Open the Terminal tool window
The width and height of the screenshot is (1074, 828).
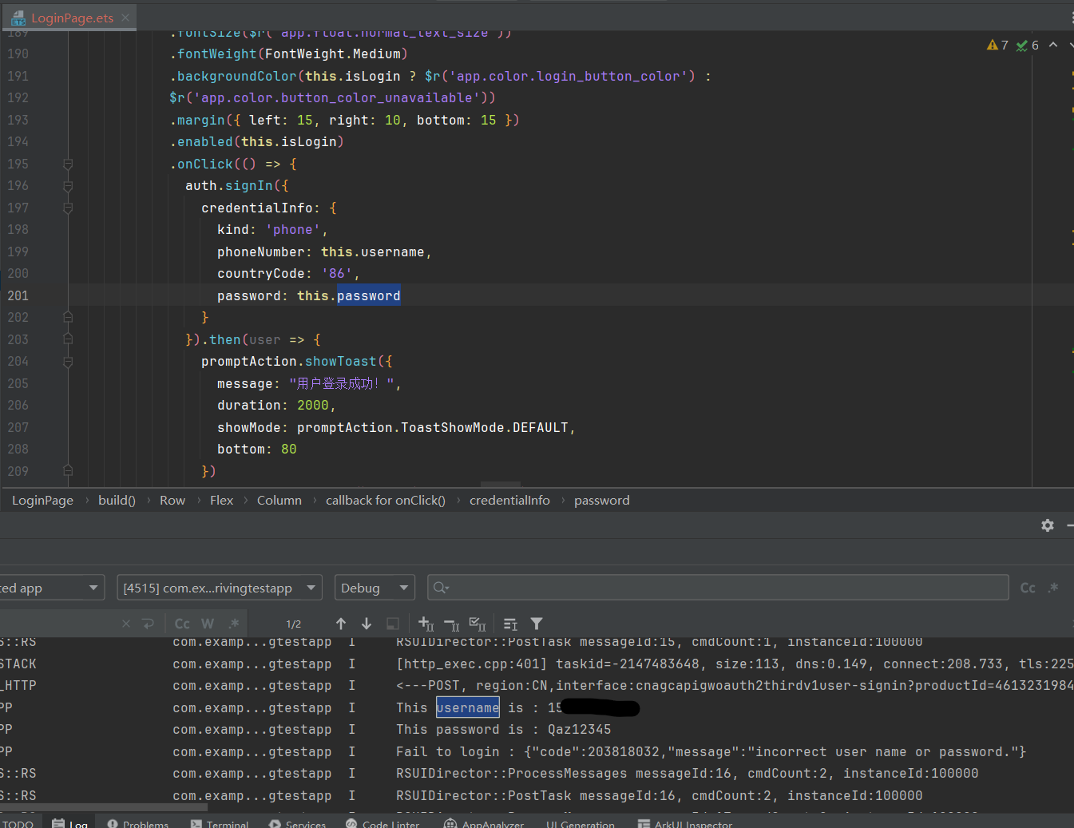pos(220,823)
